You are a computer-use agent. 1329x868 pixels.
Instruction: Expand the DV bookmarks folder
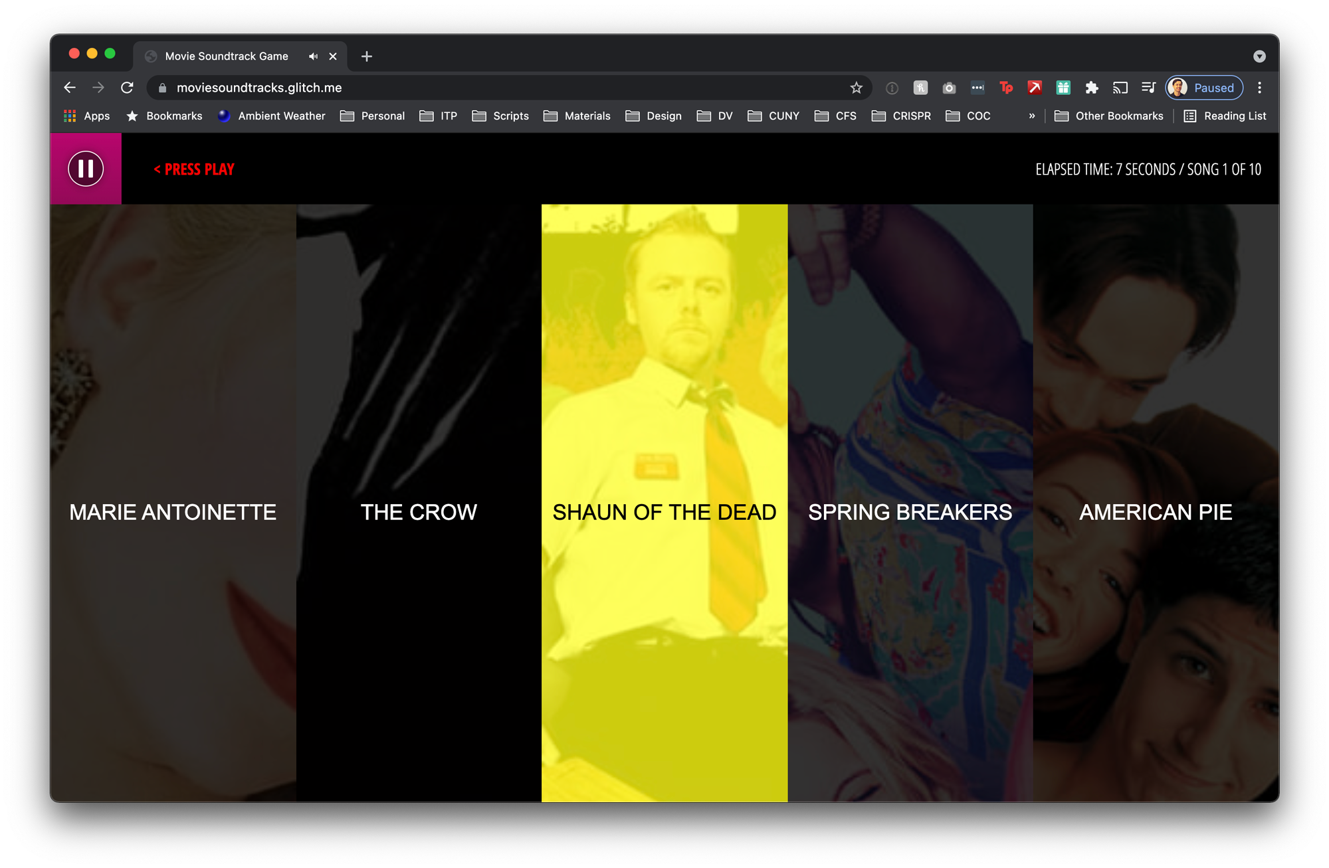click(715, 116)
